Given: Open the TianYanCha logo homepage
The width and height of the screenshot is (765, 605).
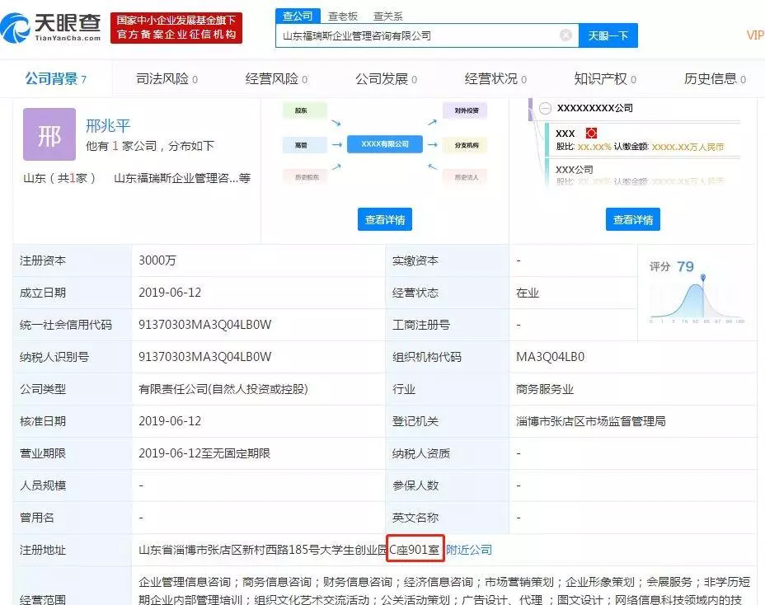Looking at the screenshot, I should (51, 28).
